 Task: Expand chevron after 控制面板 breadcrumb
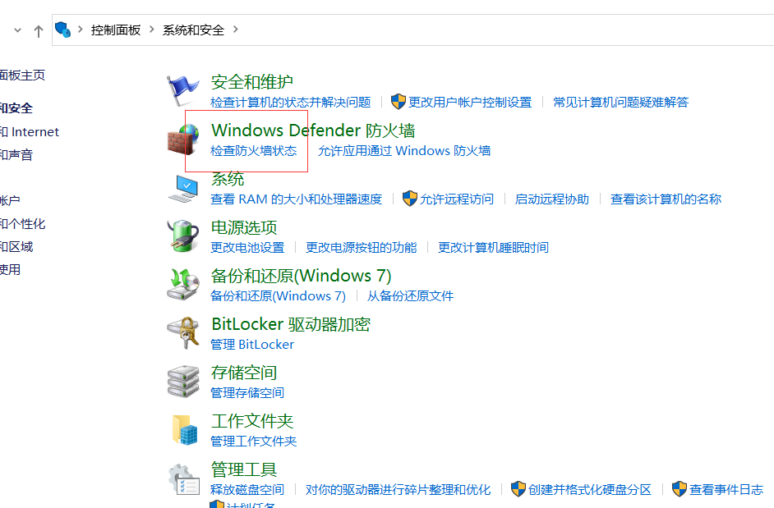(x=151, y=30)
